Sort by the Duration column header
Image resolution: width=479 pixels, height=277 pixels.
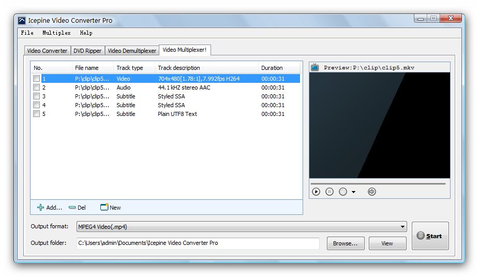[279, 68]
